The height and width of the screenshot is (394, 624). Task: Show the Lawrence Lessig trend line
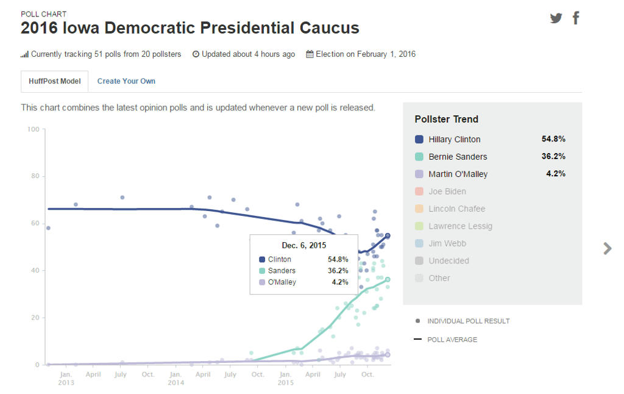point(460,226)
